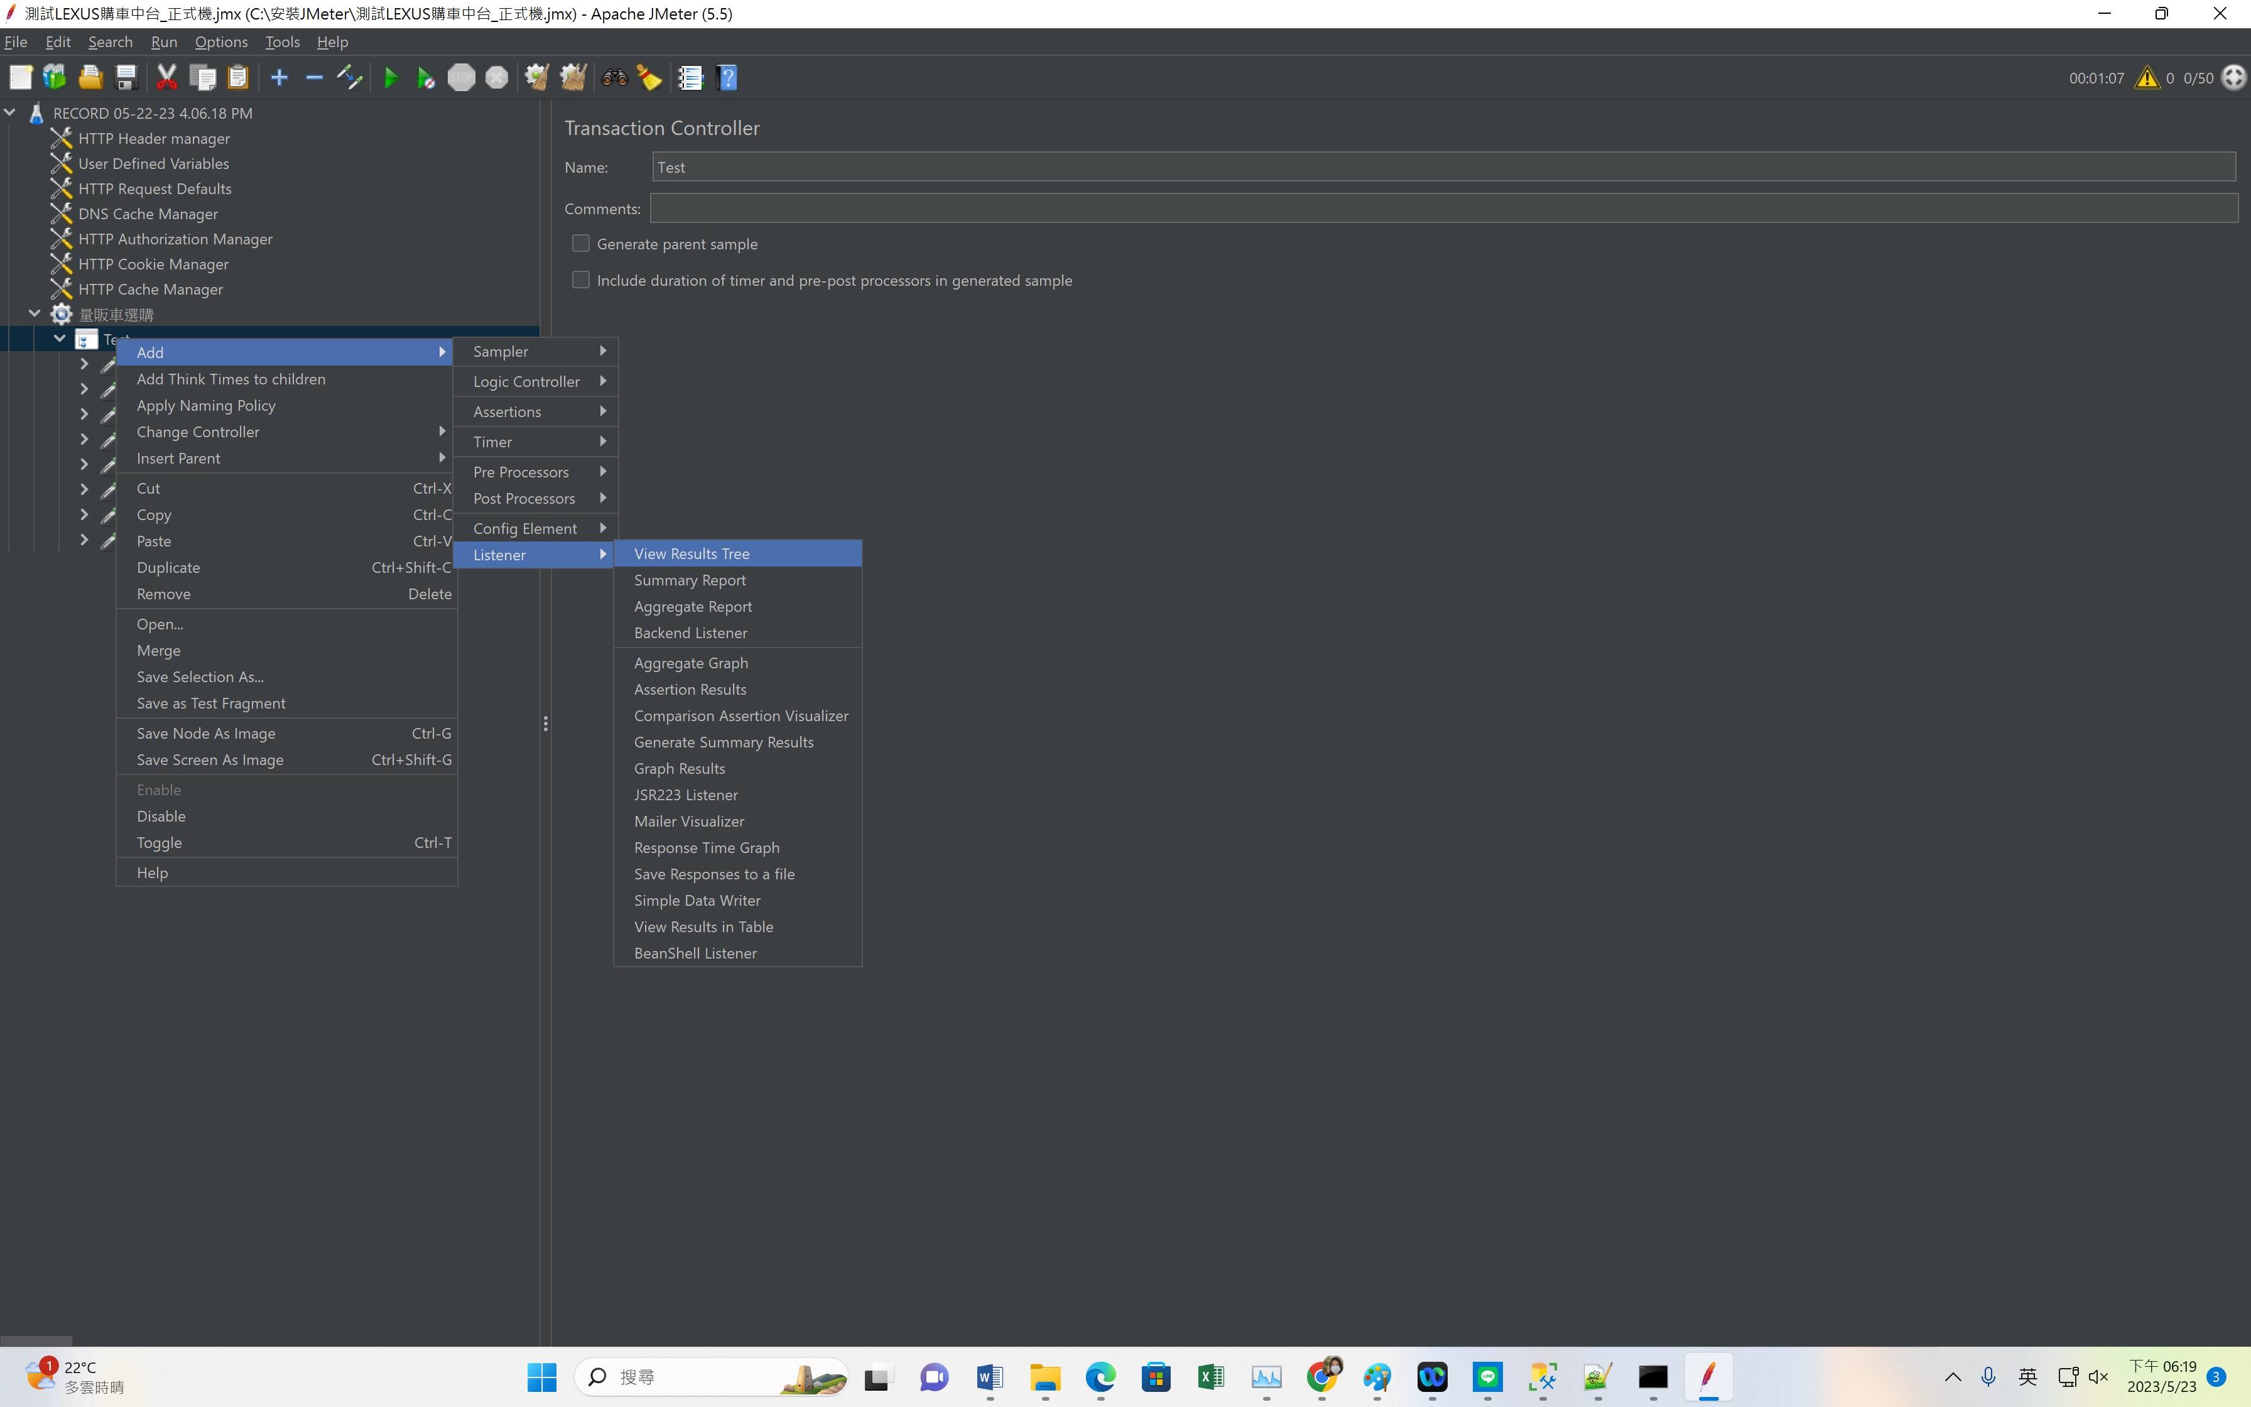This screenshot has height=1407, width=2251.
Task: Open Chrome from the taskbar
Action: click(1323, 1377)
